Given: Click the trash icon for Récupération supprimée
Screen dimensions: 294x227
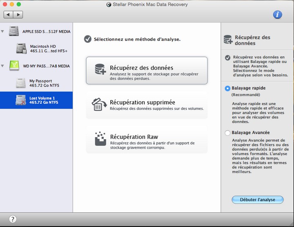Looking at the screenshot, I should point(99,104).
